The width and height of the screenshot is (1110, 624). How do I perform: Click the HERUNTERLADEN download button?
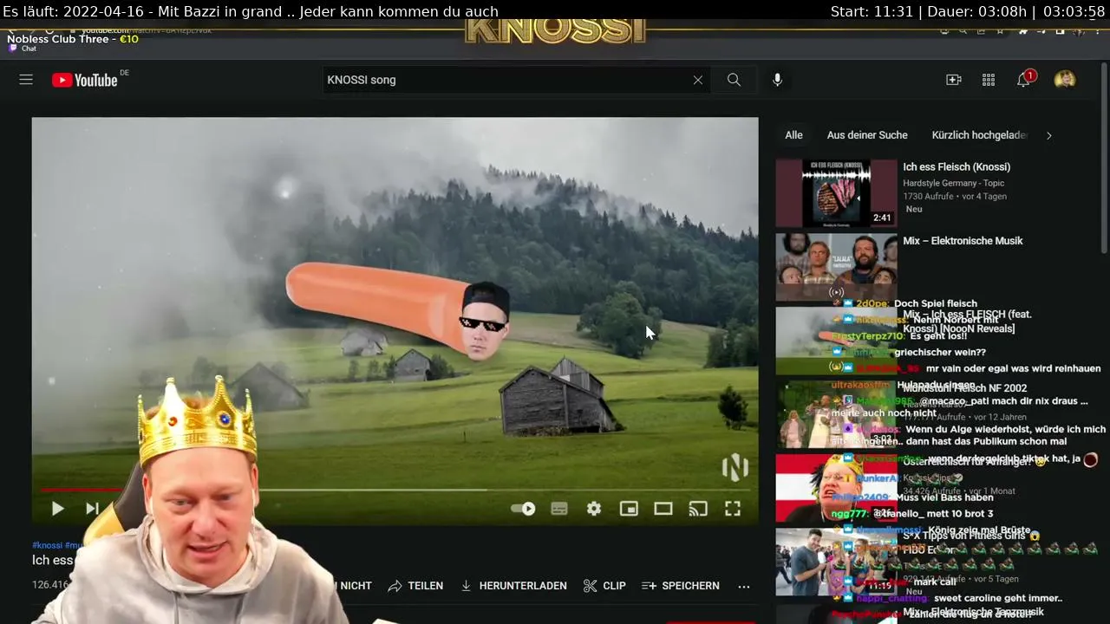click(x=513, y=586)
